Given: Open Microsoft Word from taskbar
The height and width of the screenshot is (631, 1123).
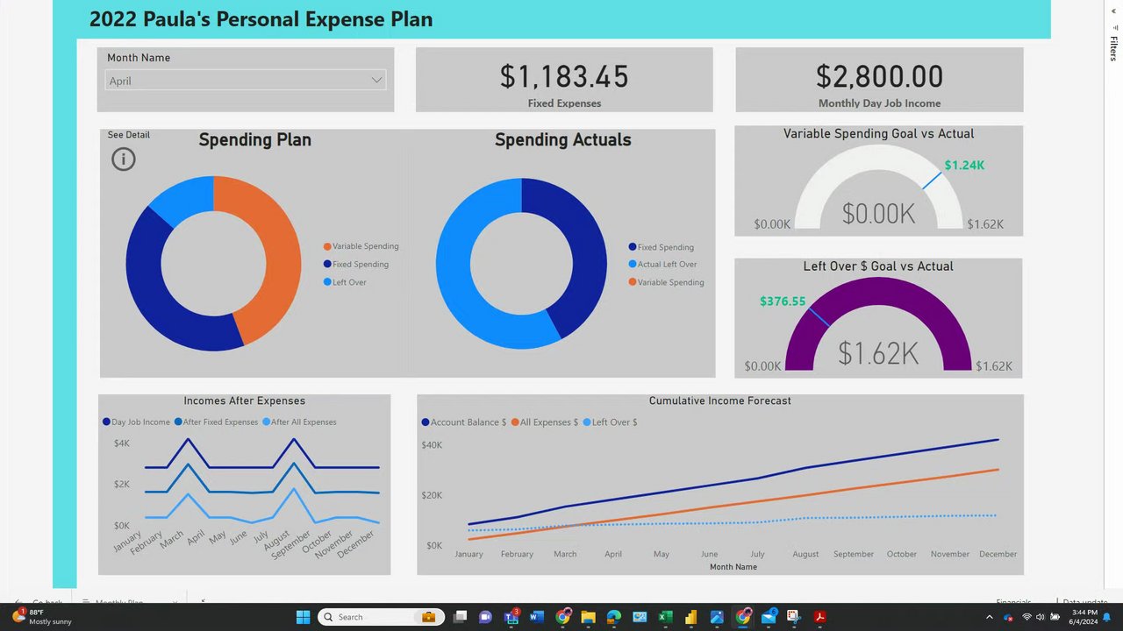Looking at the screenshot, I should click(x=536, y=617).
